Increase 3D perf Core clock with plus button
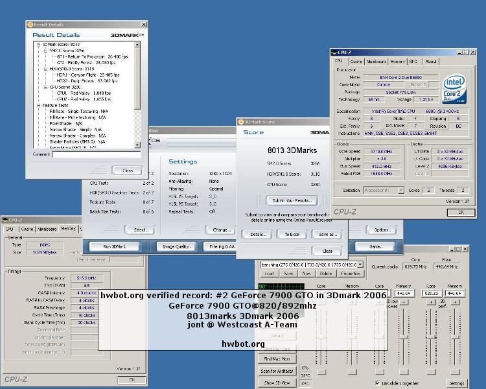The height and width of the screenshot is (389, 486). point(430,302)
